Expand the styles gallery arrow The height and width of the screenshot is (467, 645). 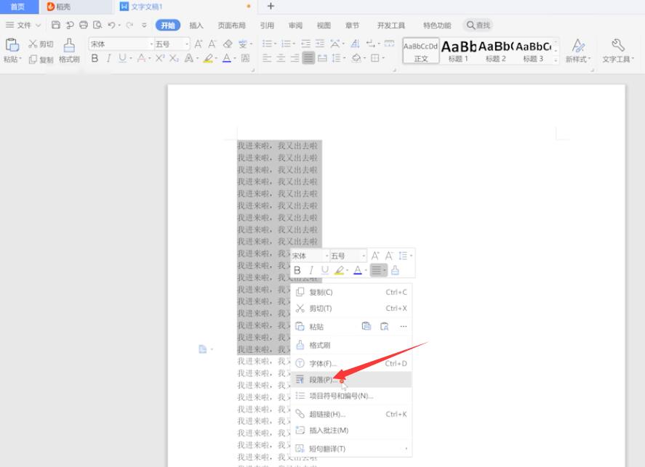(556, 60)
